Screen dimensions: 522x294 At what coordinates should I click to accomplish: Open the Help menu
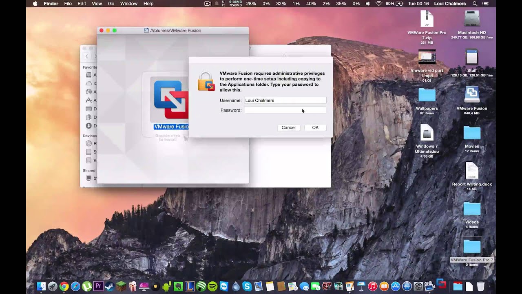(x=148, y=4)
